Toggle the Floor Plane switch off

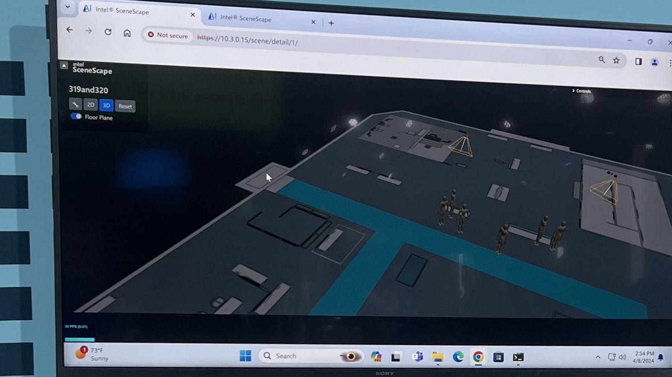point(76,116)
